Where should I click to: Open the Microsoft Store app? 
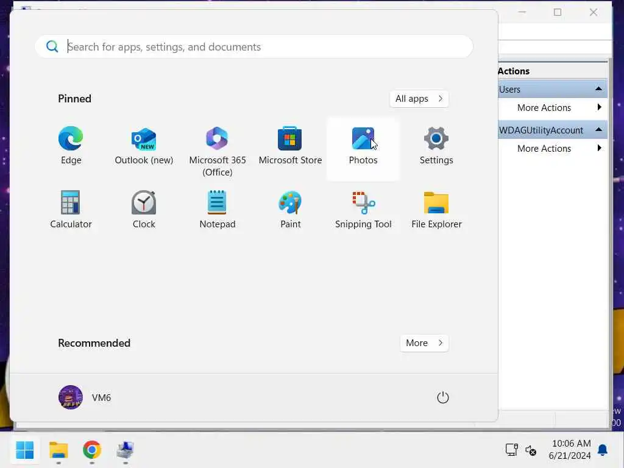290,146
